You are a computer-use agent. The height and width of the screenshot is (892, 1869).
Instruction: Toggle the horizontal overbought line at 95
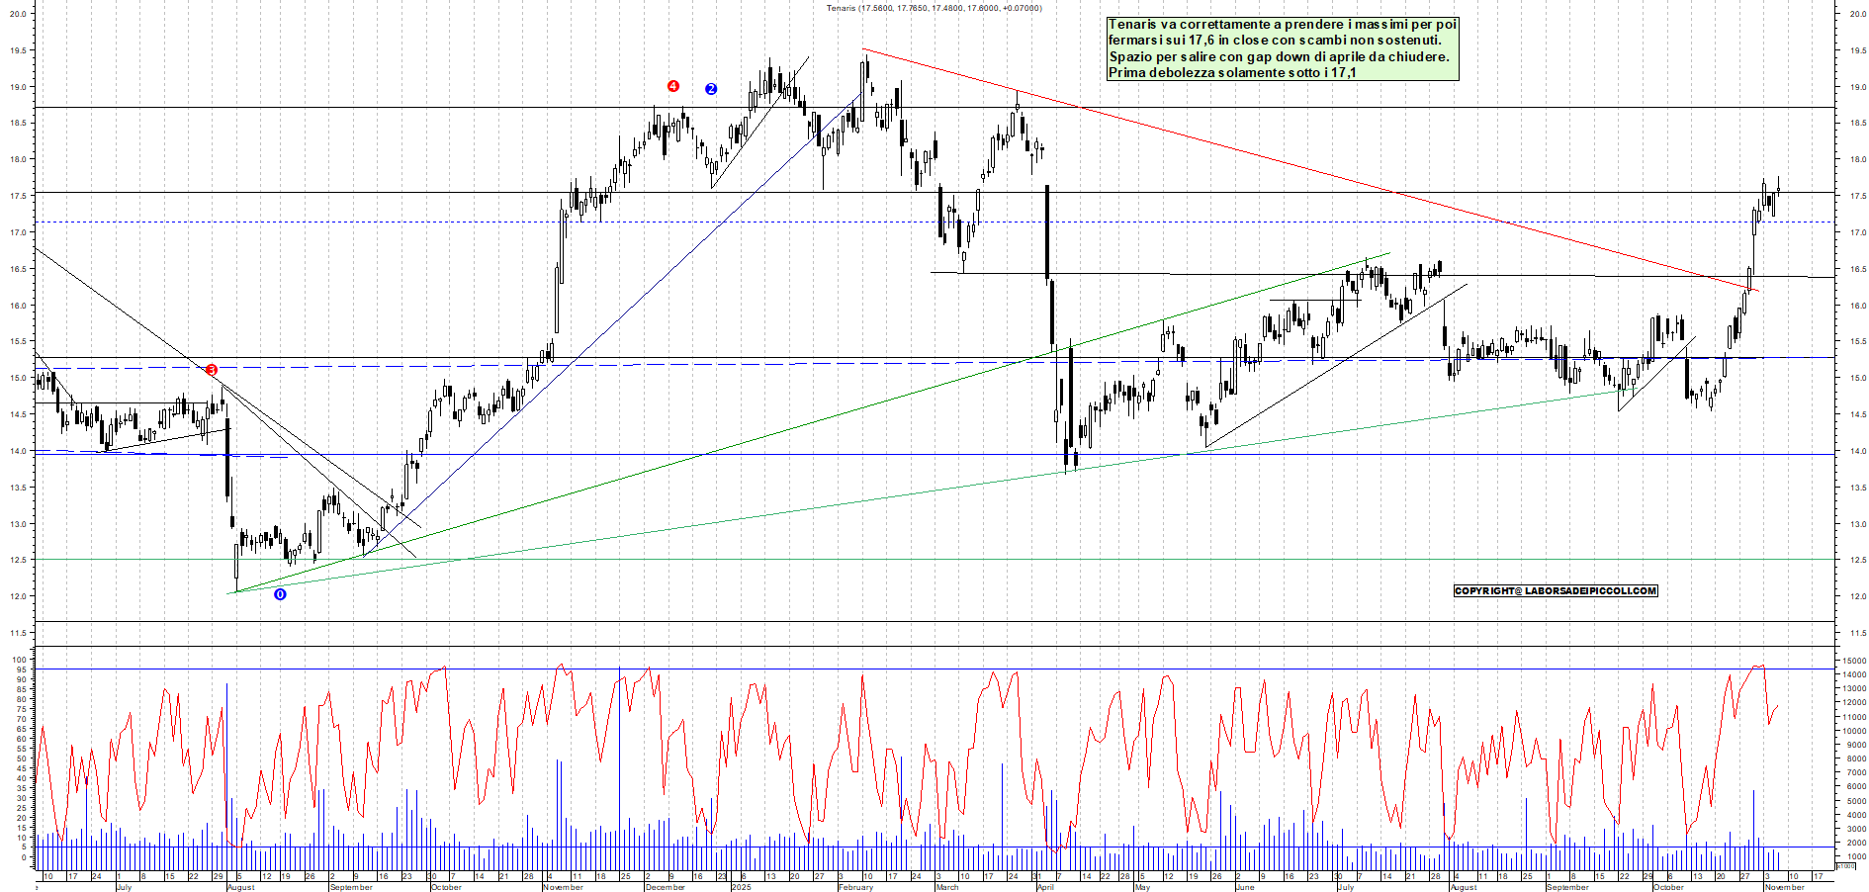pos(890,669)
